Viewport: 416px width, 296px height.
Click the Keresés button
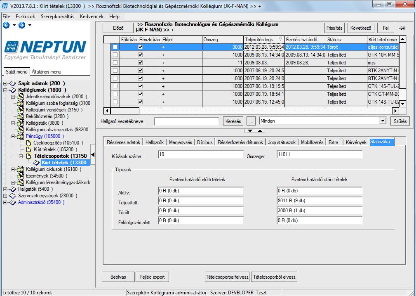(x=233, y=121)
